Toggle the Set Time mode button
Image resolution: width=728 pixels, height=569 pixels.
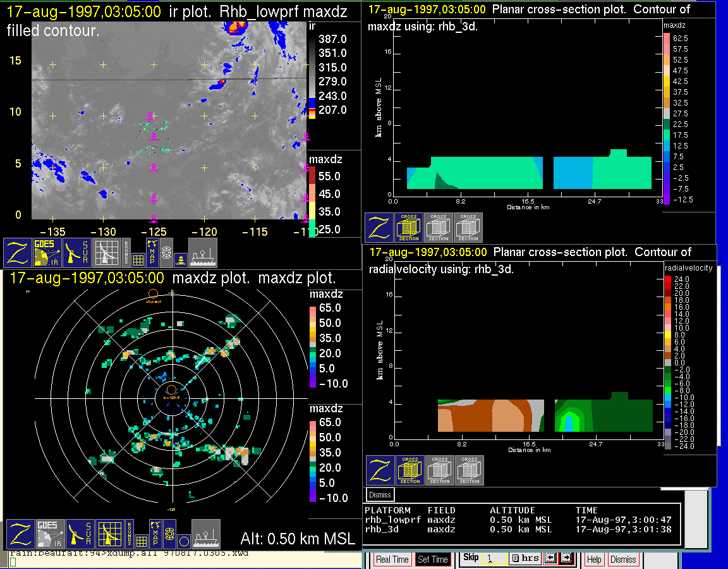tap(432, 560)
